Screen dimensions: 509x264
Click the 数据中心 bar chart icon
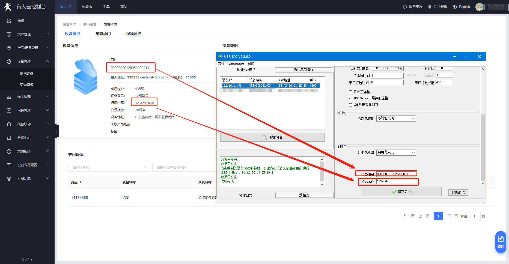[x=9, y=138]
